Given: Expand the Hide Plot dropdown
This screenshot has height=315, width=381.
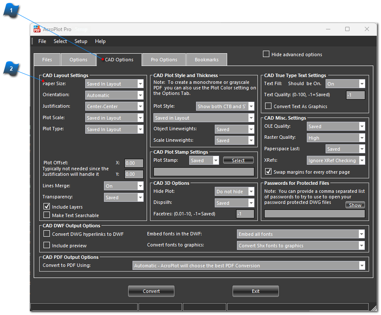Looking at the screenshot, I should 234,192.
